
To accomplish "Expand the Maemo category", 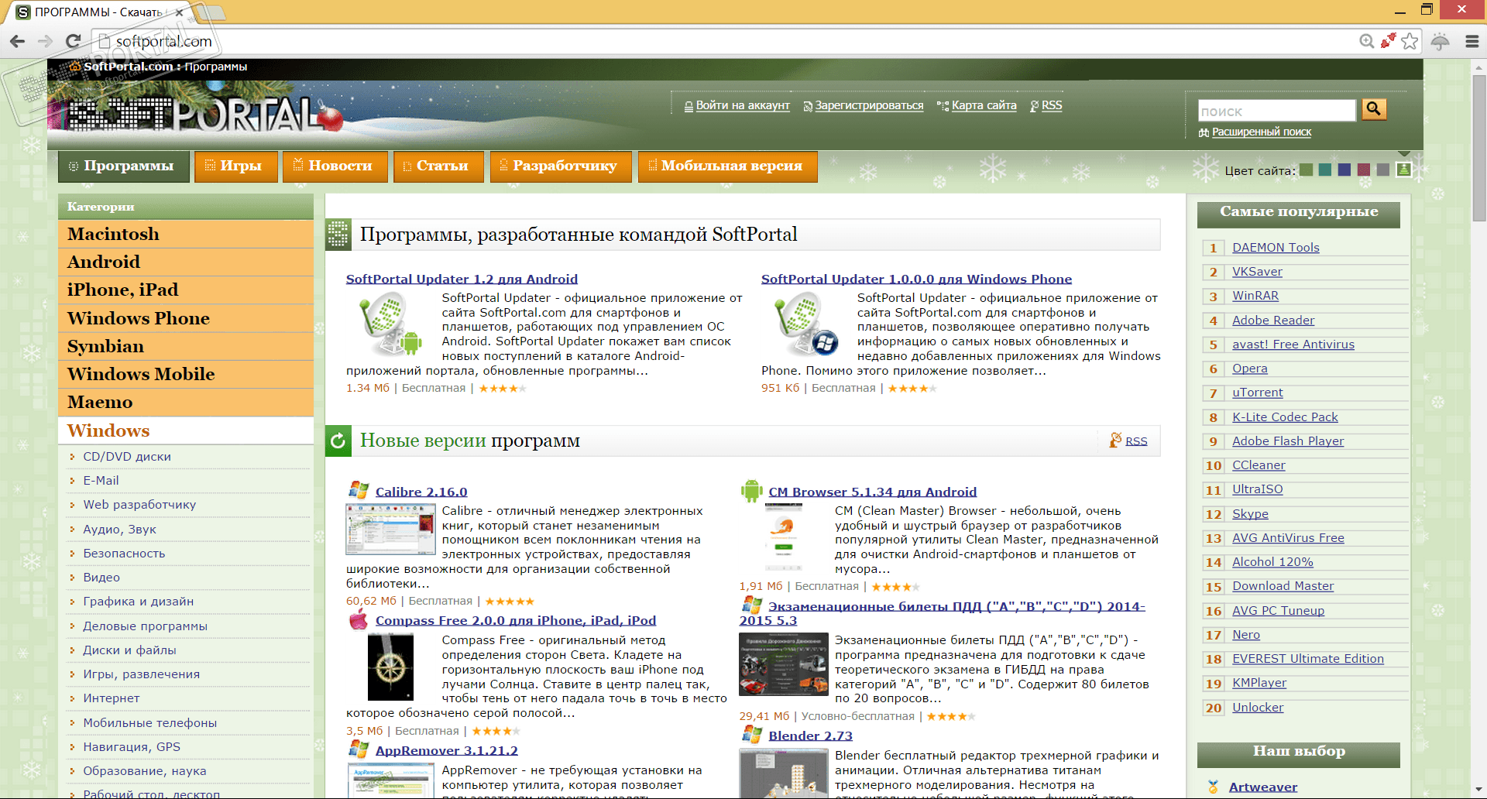I will tap(186, 402).
